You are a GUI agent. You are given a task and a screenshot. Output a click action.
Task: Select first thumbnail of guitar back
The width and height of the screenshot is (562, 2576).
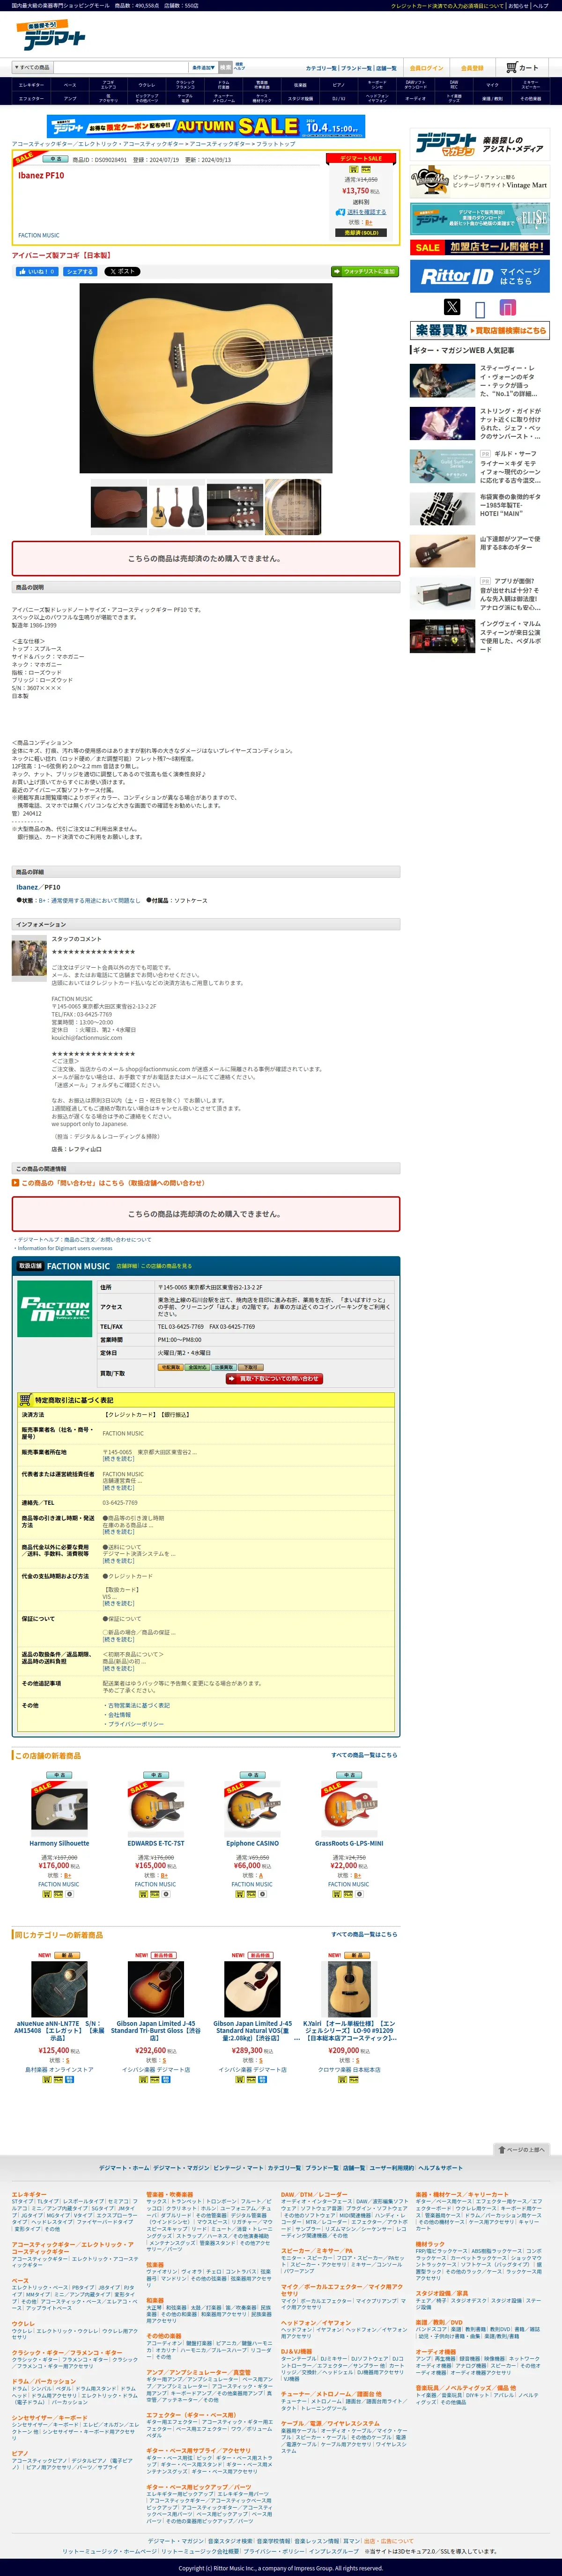click(x=119, y=507)
